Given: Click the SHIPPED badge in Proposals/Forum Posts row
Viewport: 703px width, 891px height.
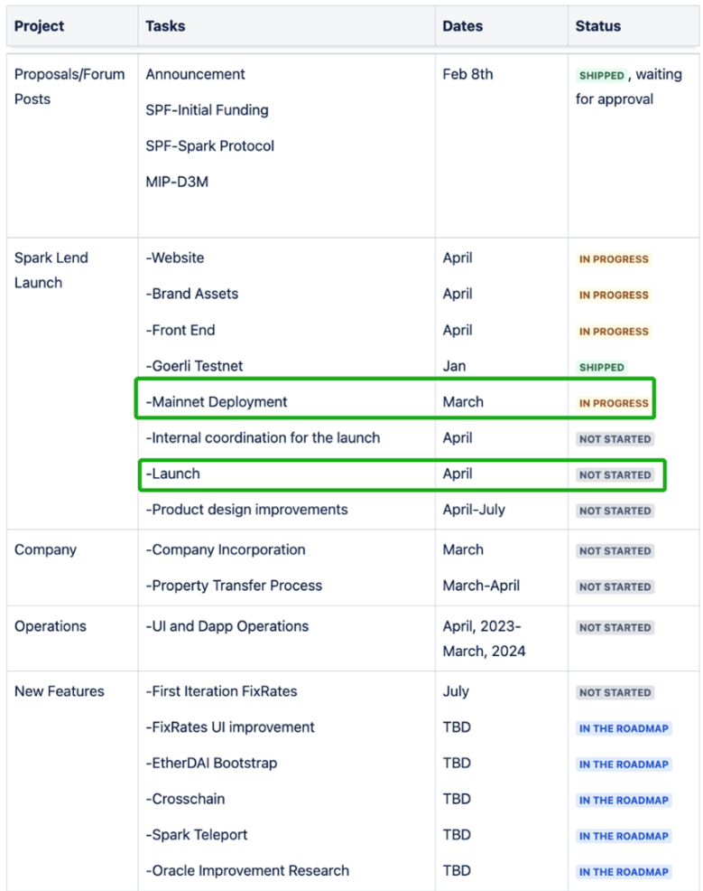Looking at the screenshot, I should pyautogui.click(x=601, y=76).
